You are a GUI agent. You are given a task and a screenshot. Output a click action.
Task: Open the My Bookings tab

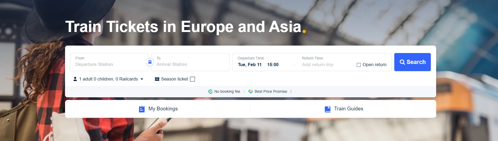click(158, 109)
